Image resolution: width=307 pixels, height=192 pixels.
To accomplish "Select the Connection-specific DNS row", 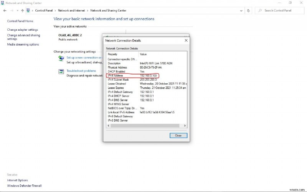I will click(147, 59).
